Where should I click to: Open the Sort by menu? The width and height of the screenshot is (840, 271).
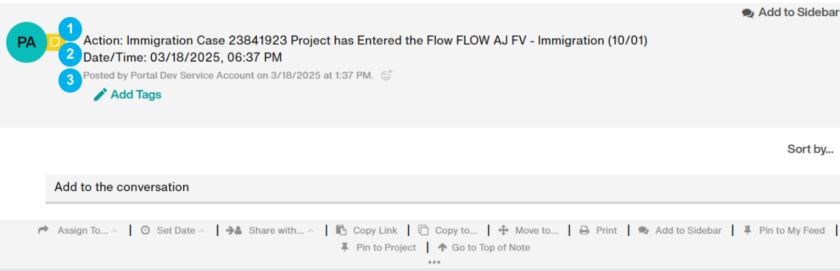coord(810,149)
